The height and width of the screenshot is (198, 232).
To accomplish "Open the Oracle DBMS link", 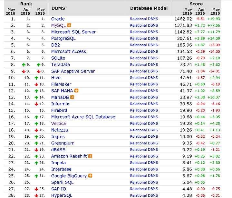I will (x=58, y=19).
